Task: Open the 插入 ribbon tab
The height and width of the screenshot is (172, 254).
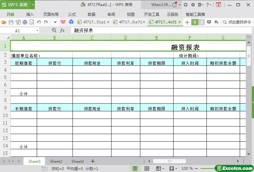Action: pos(30,15)
